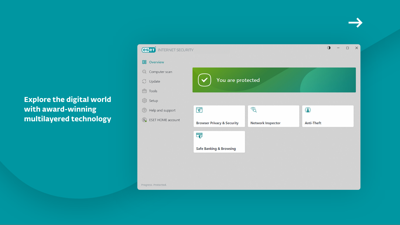Click the Overview sidebar icon
Screen dimensions: 400x225
coord(144,62)
